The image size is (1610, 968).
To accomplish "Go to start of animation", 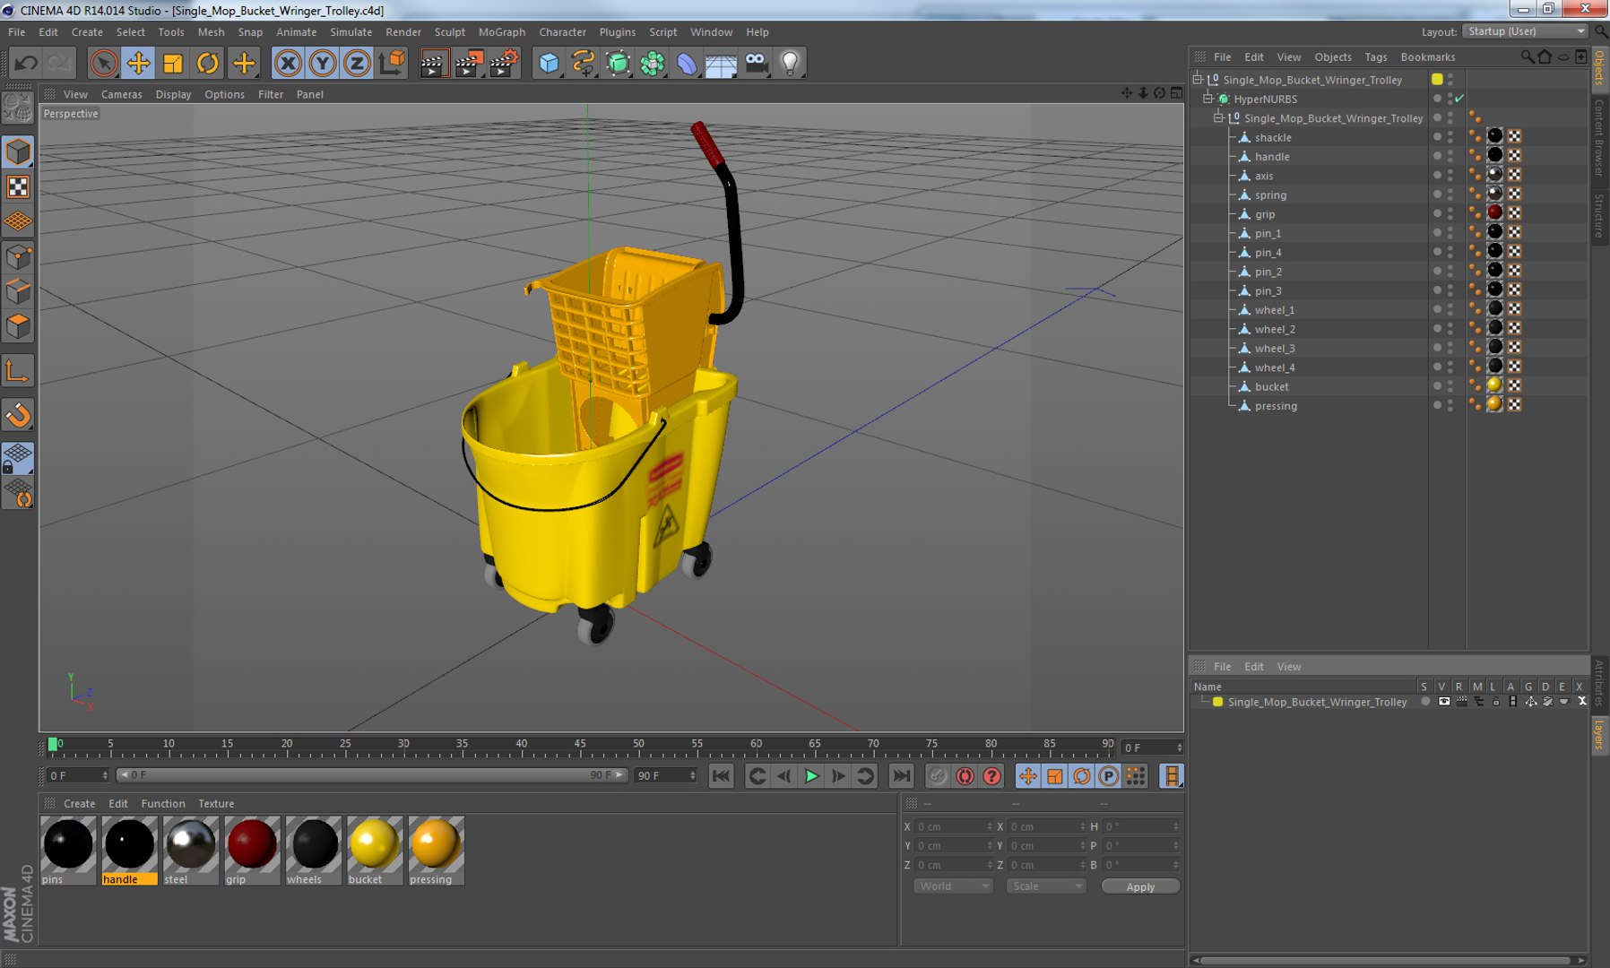I will click(721, 776).
